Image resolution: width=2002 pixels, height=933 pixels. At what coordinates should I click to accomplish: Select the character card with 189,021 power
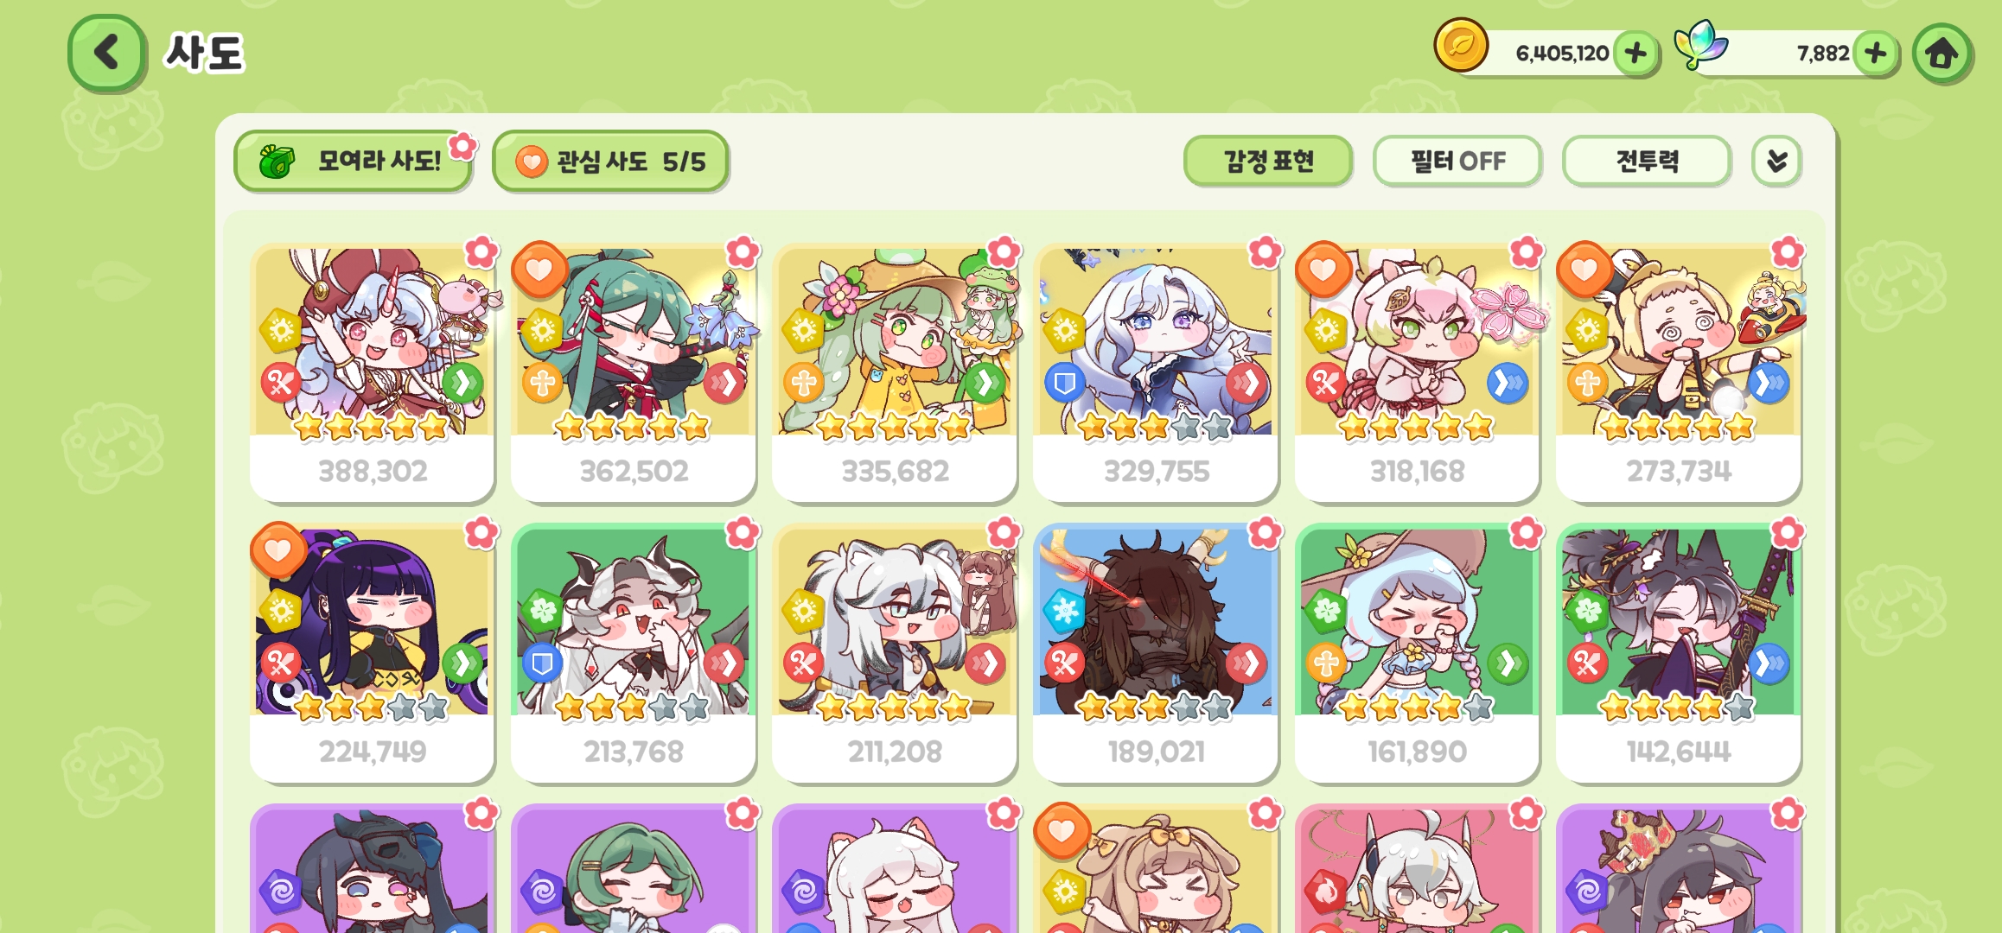pyautogui.click(x=1156, y=654)
